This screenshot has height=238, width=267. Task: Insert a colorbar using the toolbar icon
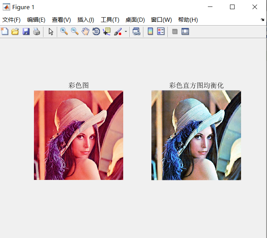click(150, 31)
